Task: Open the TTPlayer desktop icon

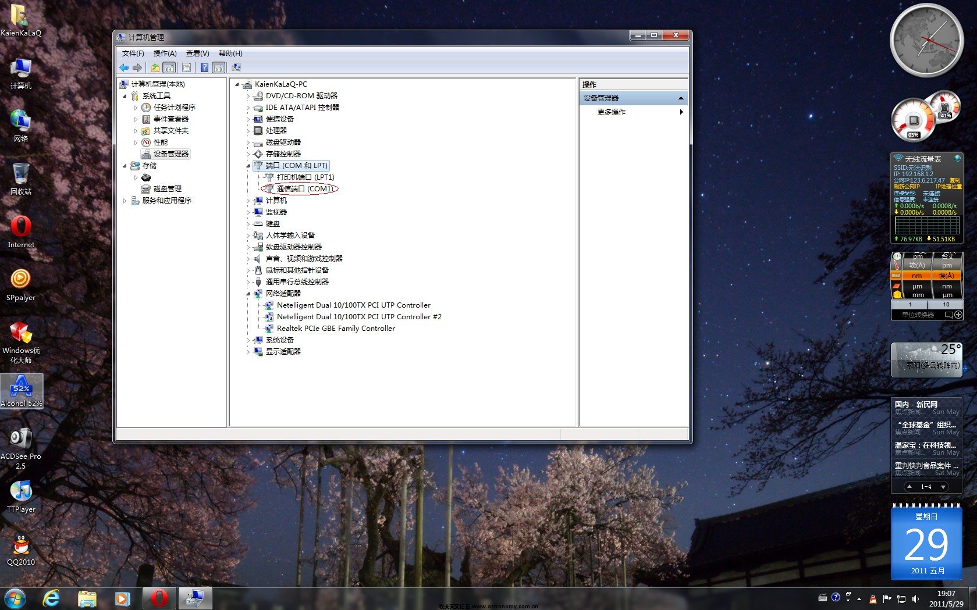Action: click(x=21, y=496)
